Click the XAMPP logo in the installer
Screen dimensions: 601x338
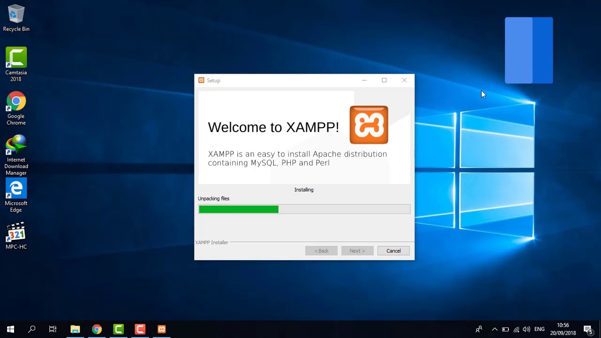[369, 125]
